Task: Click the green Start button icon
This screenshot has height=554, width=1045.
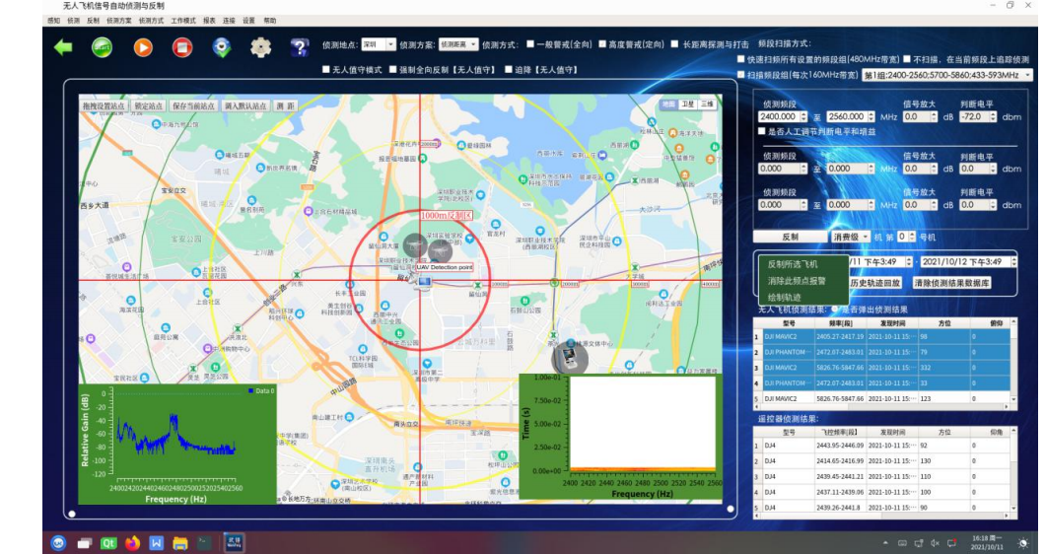Action: pyautogui.click(x=102, y=47)
